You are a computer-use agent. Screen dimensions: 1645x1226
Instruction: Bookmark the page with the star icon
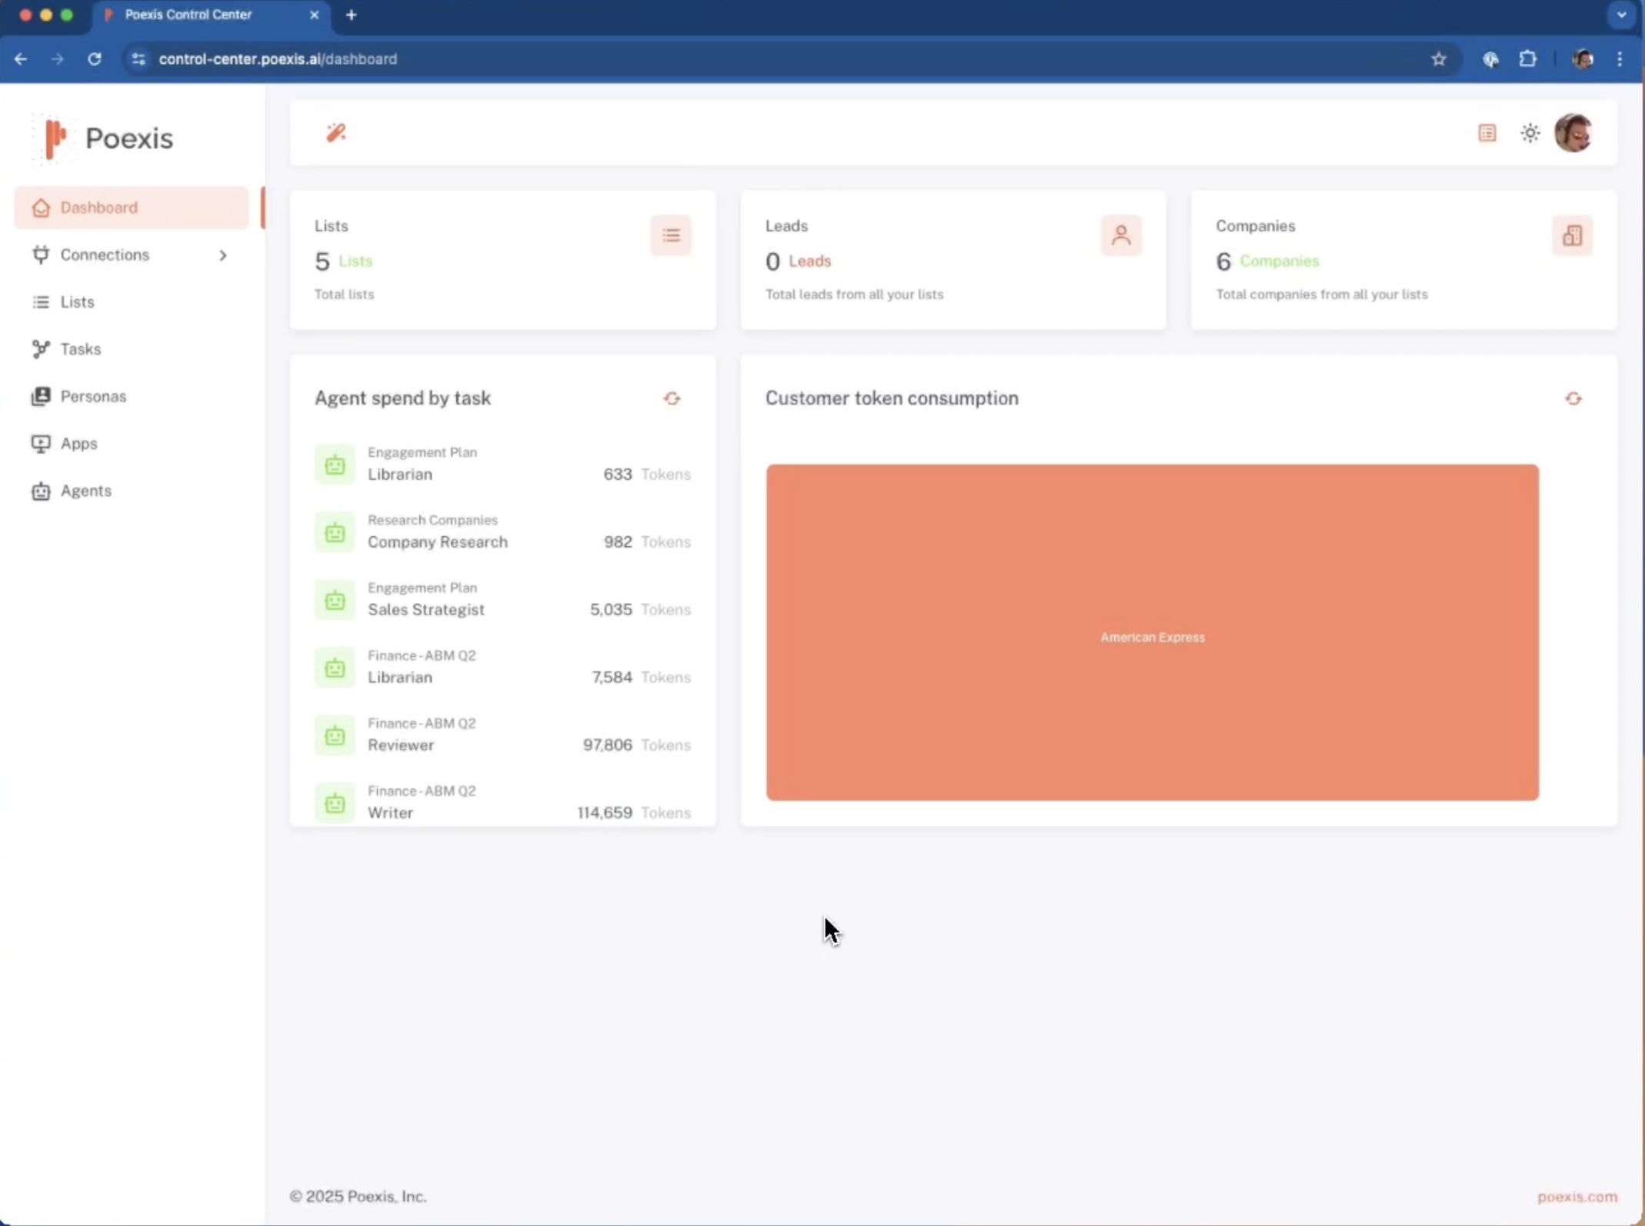[1439, 59]
